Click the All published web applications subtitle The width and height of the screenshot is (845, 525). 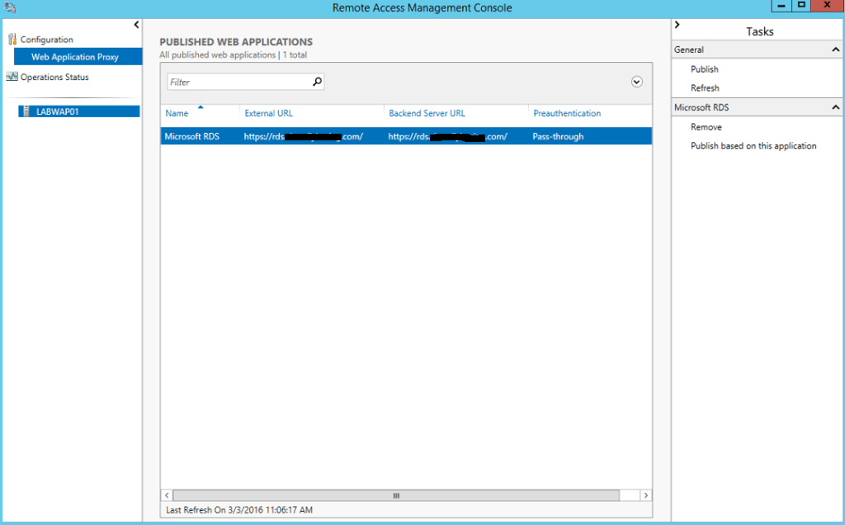(x=233, y=55)
